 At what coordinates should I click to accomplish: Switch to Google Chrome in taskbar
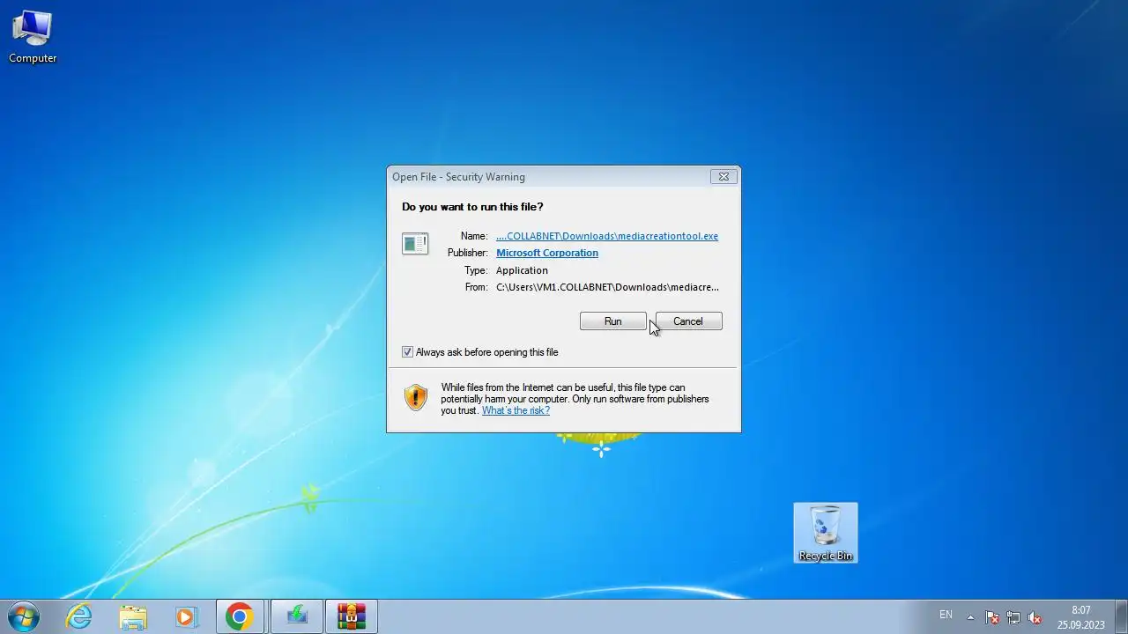[239, 616]
